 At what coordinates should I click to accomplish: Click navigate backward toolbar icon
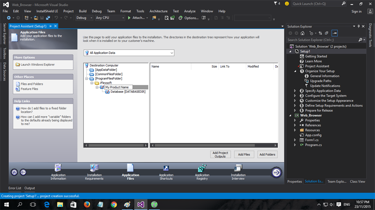(x=9, y=18)
